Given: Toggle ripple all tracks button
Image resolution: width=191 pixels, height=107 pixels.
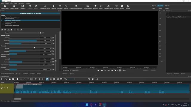Looking at the screenshot, I should [58, 79].
